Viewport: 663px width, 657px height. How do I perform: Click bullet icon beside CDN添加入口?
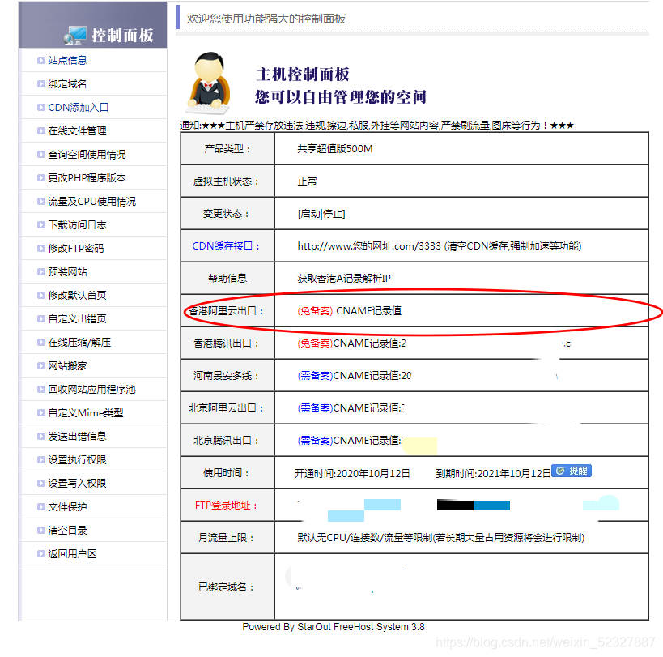pos(41,108)
